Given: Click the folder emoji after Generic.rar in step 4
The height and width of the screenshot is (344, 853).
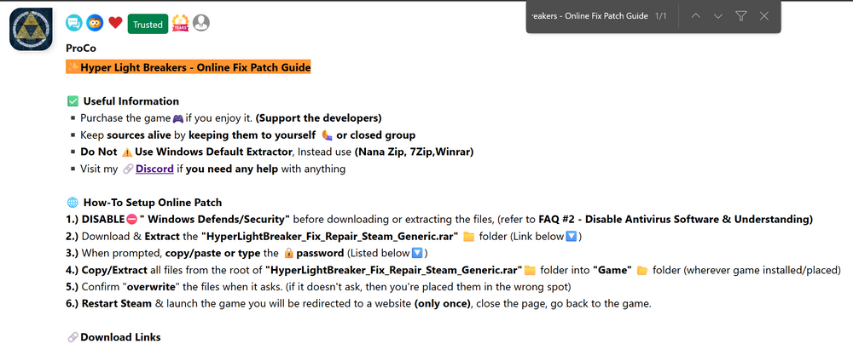Looking at the screenshot, I should [530, 270].
